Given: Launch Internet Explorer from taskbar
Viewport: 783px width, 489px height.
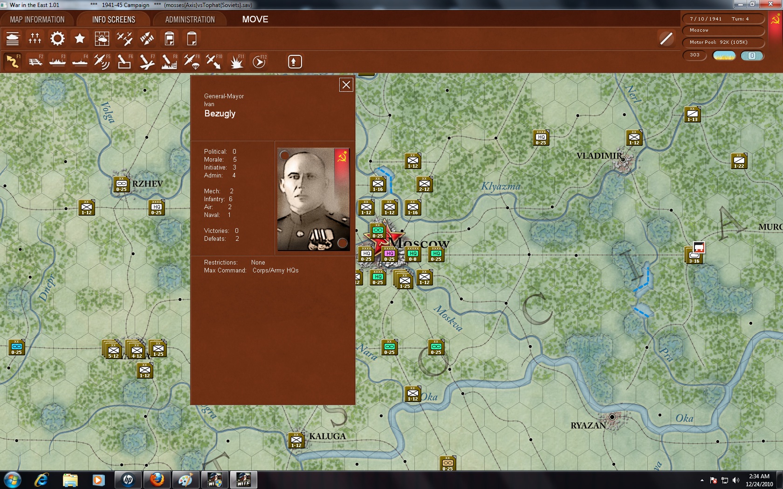Looking at the screenshot, I should pos(41,480).
